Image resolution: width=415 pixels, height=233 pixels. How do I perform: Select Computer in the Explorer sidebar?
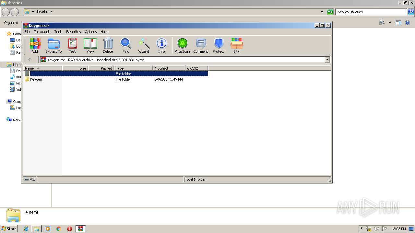pyautogui.click(x=14, y=102)
